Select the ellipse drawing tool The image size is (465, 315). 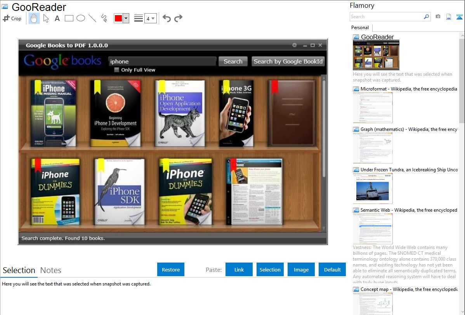[x=81, y=18]
